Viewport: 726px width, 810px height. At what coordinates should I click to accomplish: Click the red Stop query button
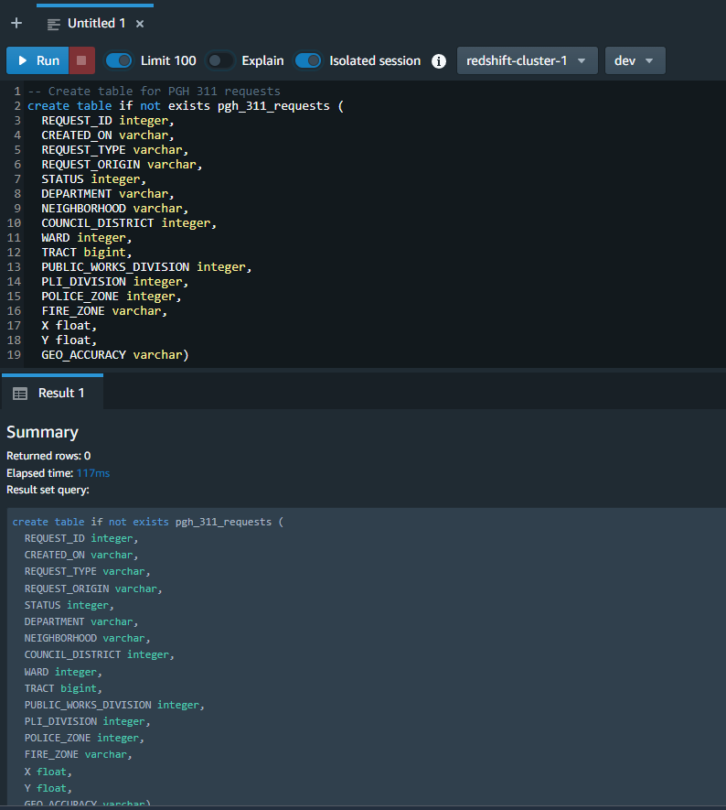pos(81,60)
